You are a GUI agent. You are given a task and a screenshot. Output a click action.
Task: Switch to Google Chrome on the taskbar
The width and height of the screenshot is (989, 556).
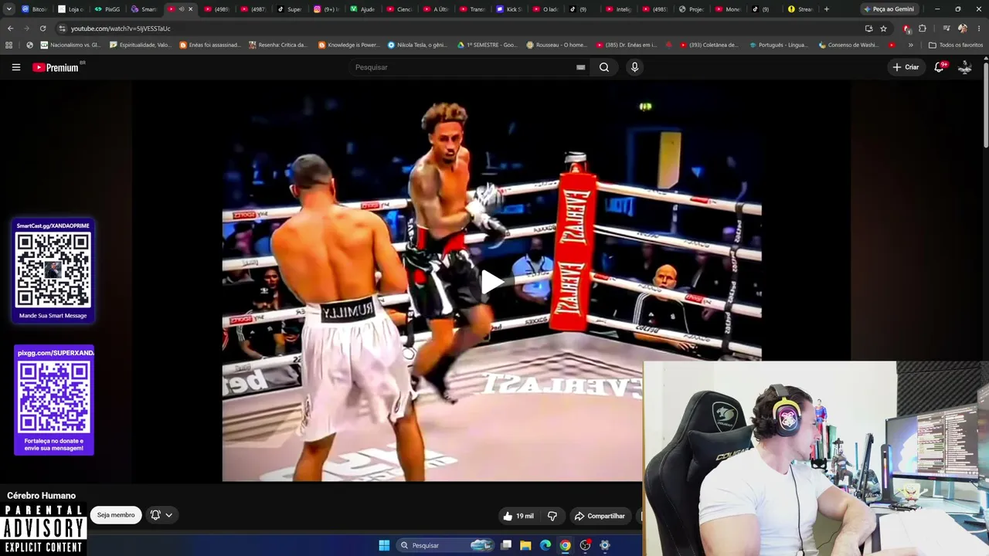click(x=566, y=545)
